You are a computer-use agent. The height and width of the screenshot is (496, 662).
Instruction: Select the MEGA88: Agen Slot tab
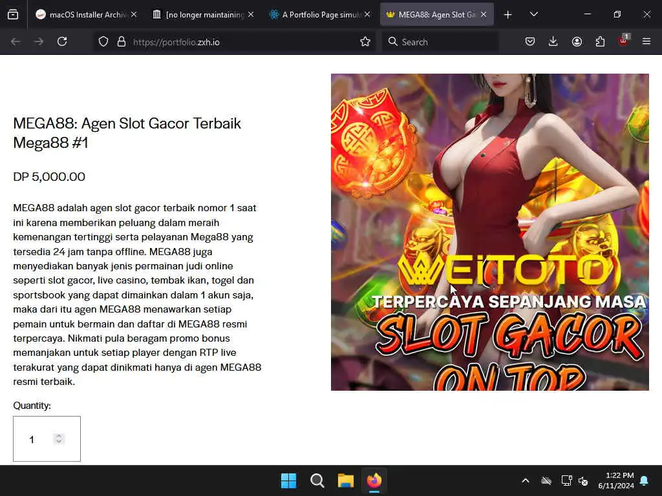pyautogui.click(x=436, y=15)
